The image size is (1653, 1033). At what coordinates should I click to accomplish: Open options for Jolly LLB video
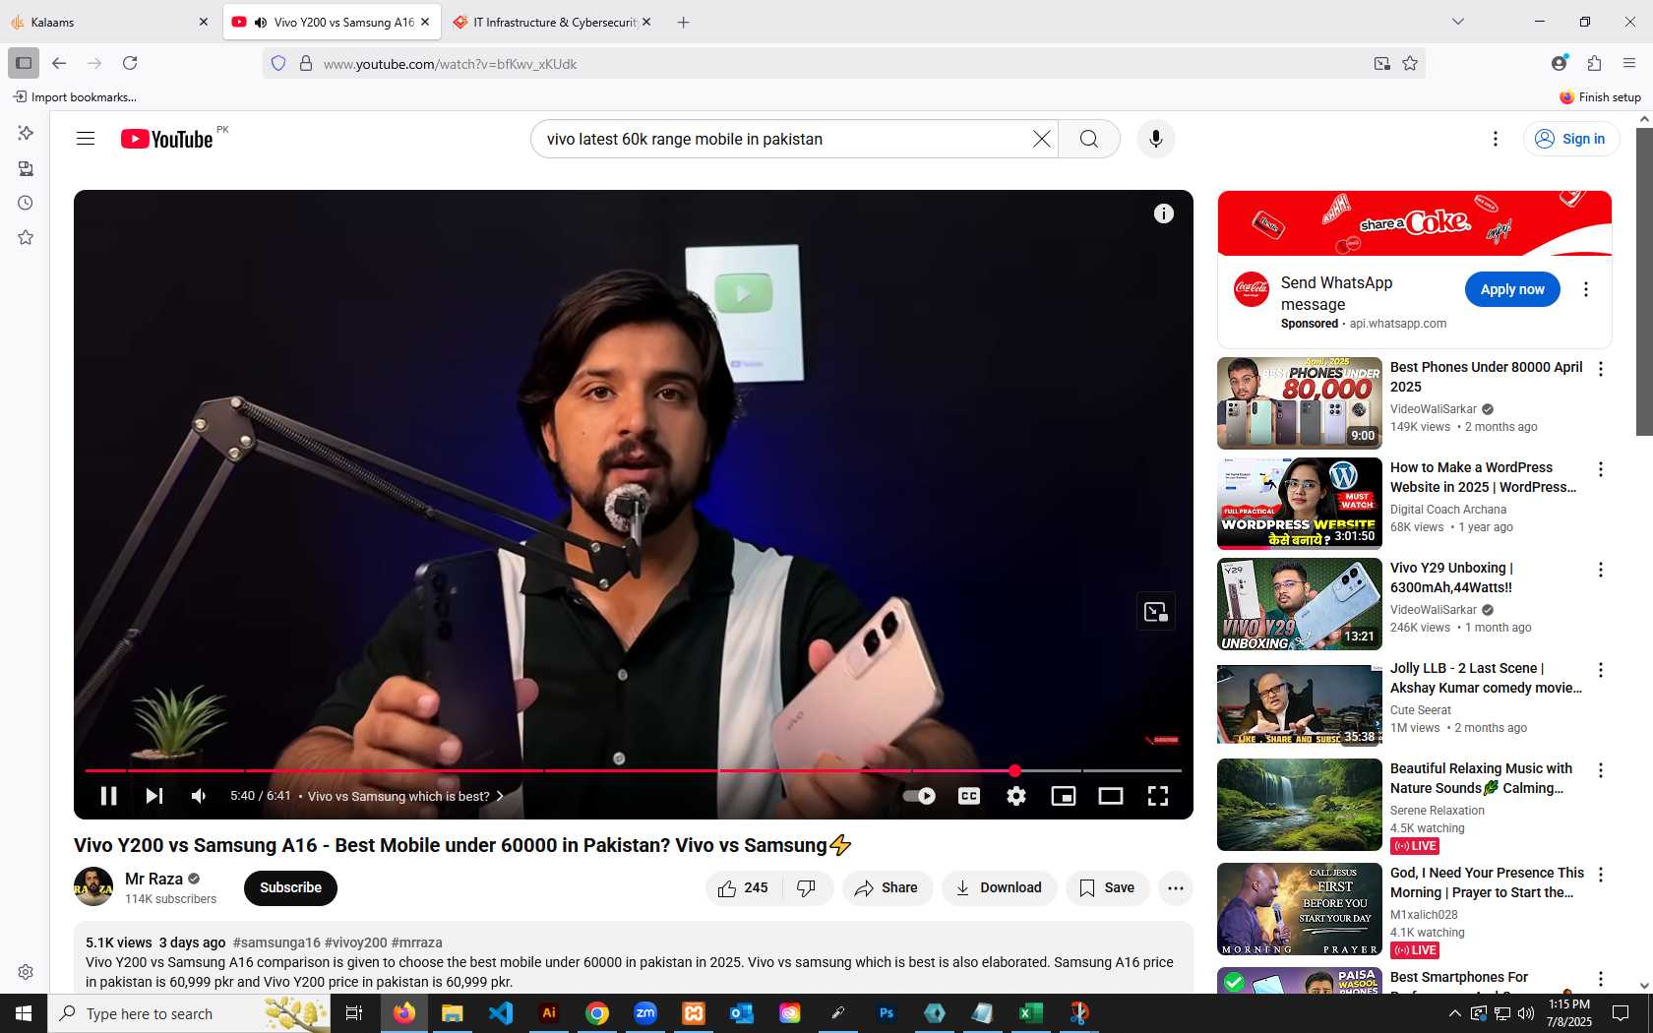coord(1601,670)
